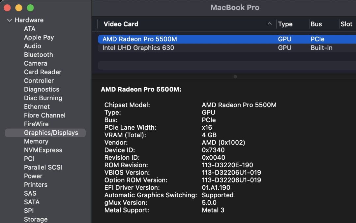356x223 pixels.
Task: Toggle sort order arrow on Video Card column
Action: [x=270, y=24]
